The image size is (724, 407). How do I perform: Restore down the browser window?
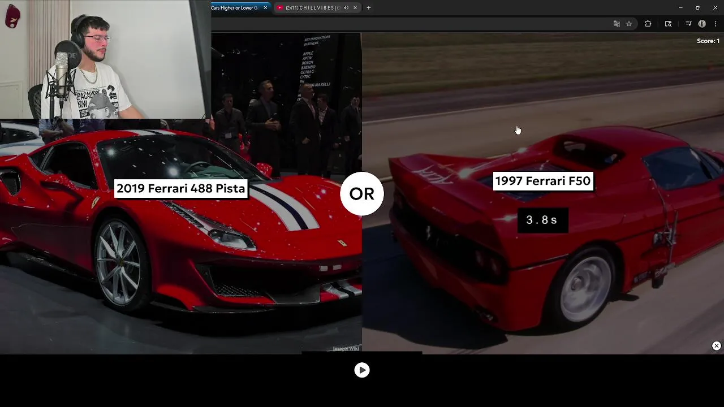point(697,7)
